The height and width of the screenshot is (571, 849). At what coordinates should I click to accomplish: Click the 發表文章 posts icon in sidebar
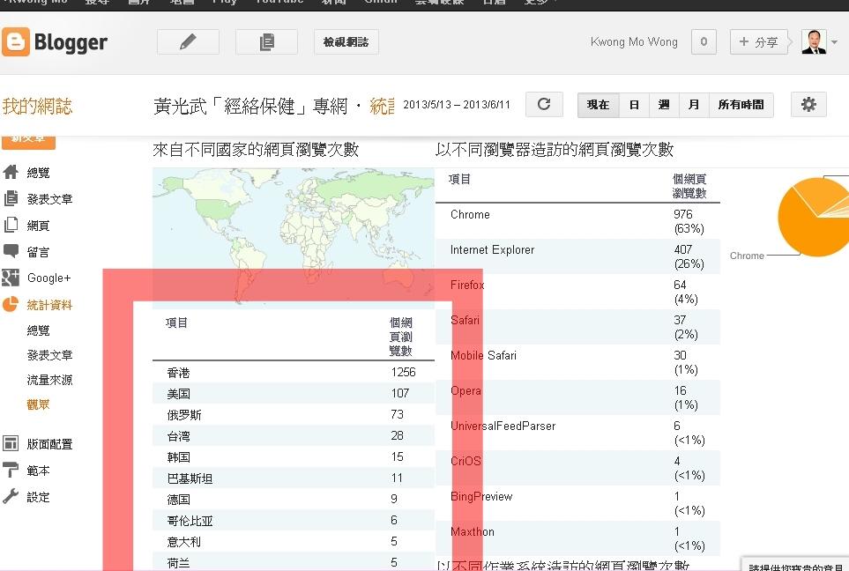point(11,198)
